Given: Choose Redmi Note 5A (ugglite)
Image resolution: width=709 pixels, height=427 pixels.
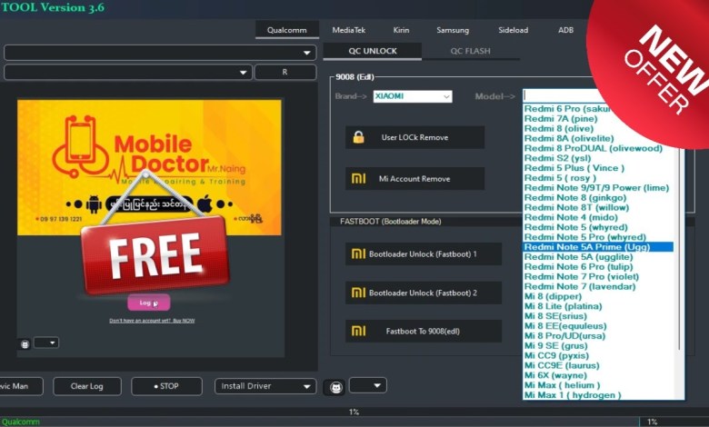Looking at the screenshot, I should click(578, 257).
